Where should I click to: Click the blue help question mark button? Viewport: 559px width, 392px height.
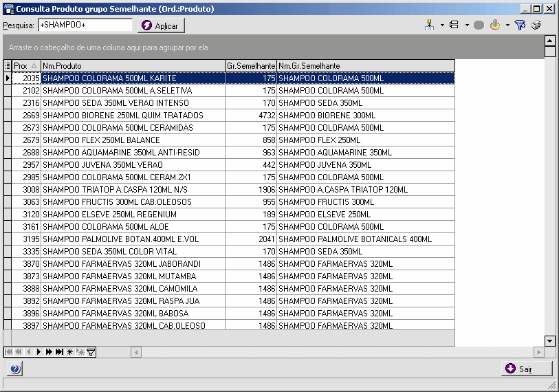point(15,369)
